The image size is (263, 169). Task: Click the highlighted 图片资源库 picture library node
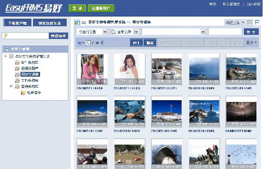[30, 74]
